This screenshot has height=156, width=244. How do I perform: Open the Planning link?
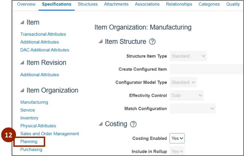pyautogui.click(x=29, y=142)
